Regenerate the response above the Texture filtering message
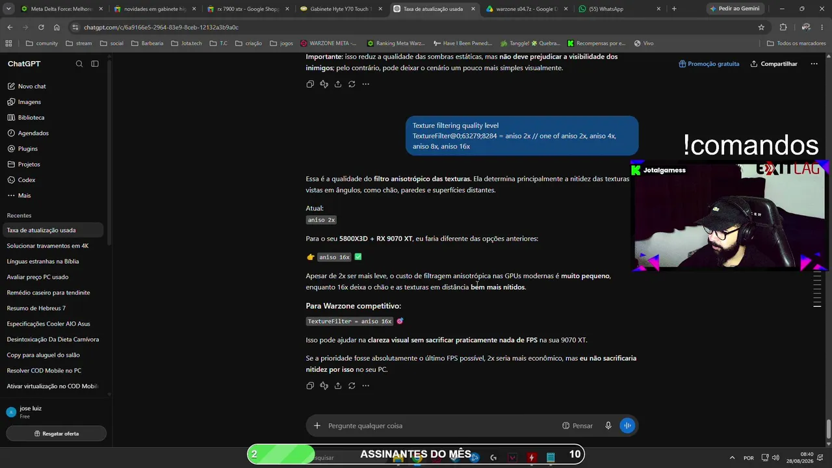 click(x=352, y=84)
